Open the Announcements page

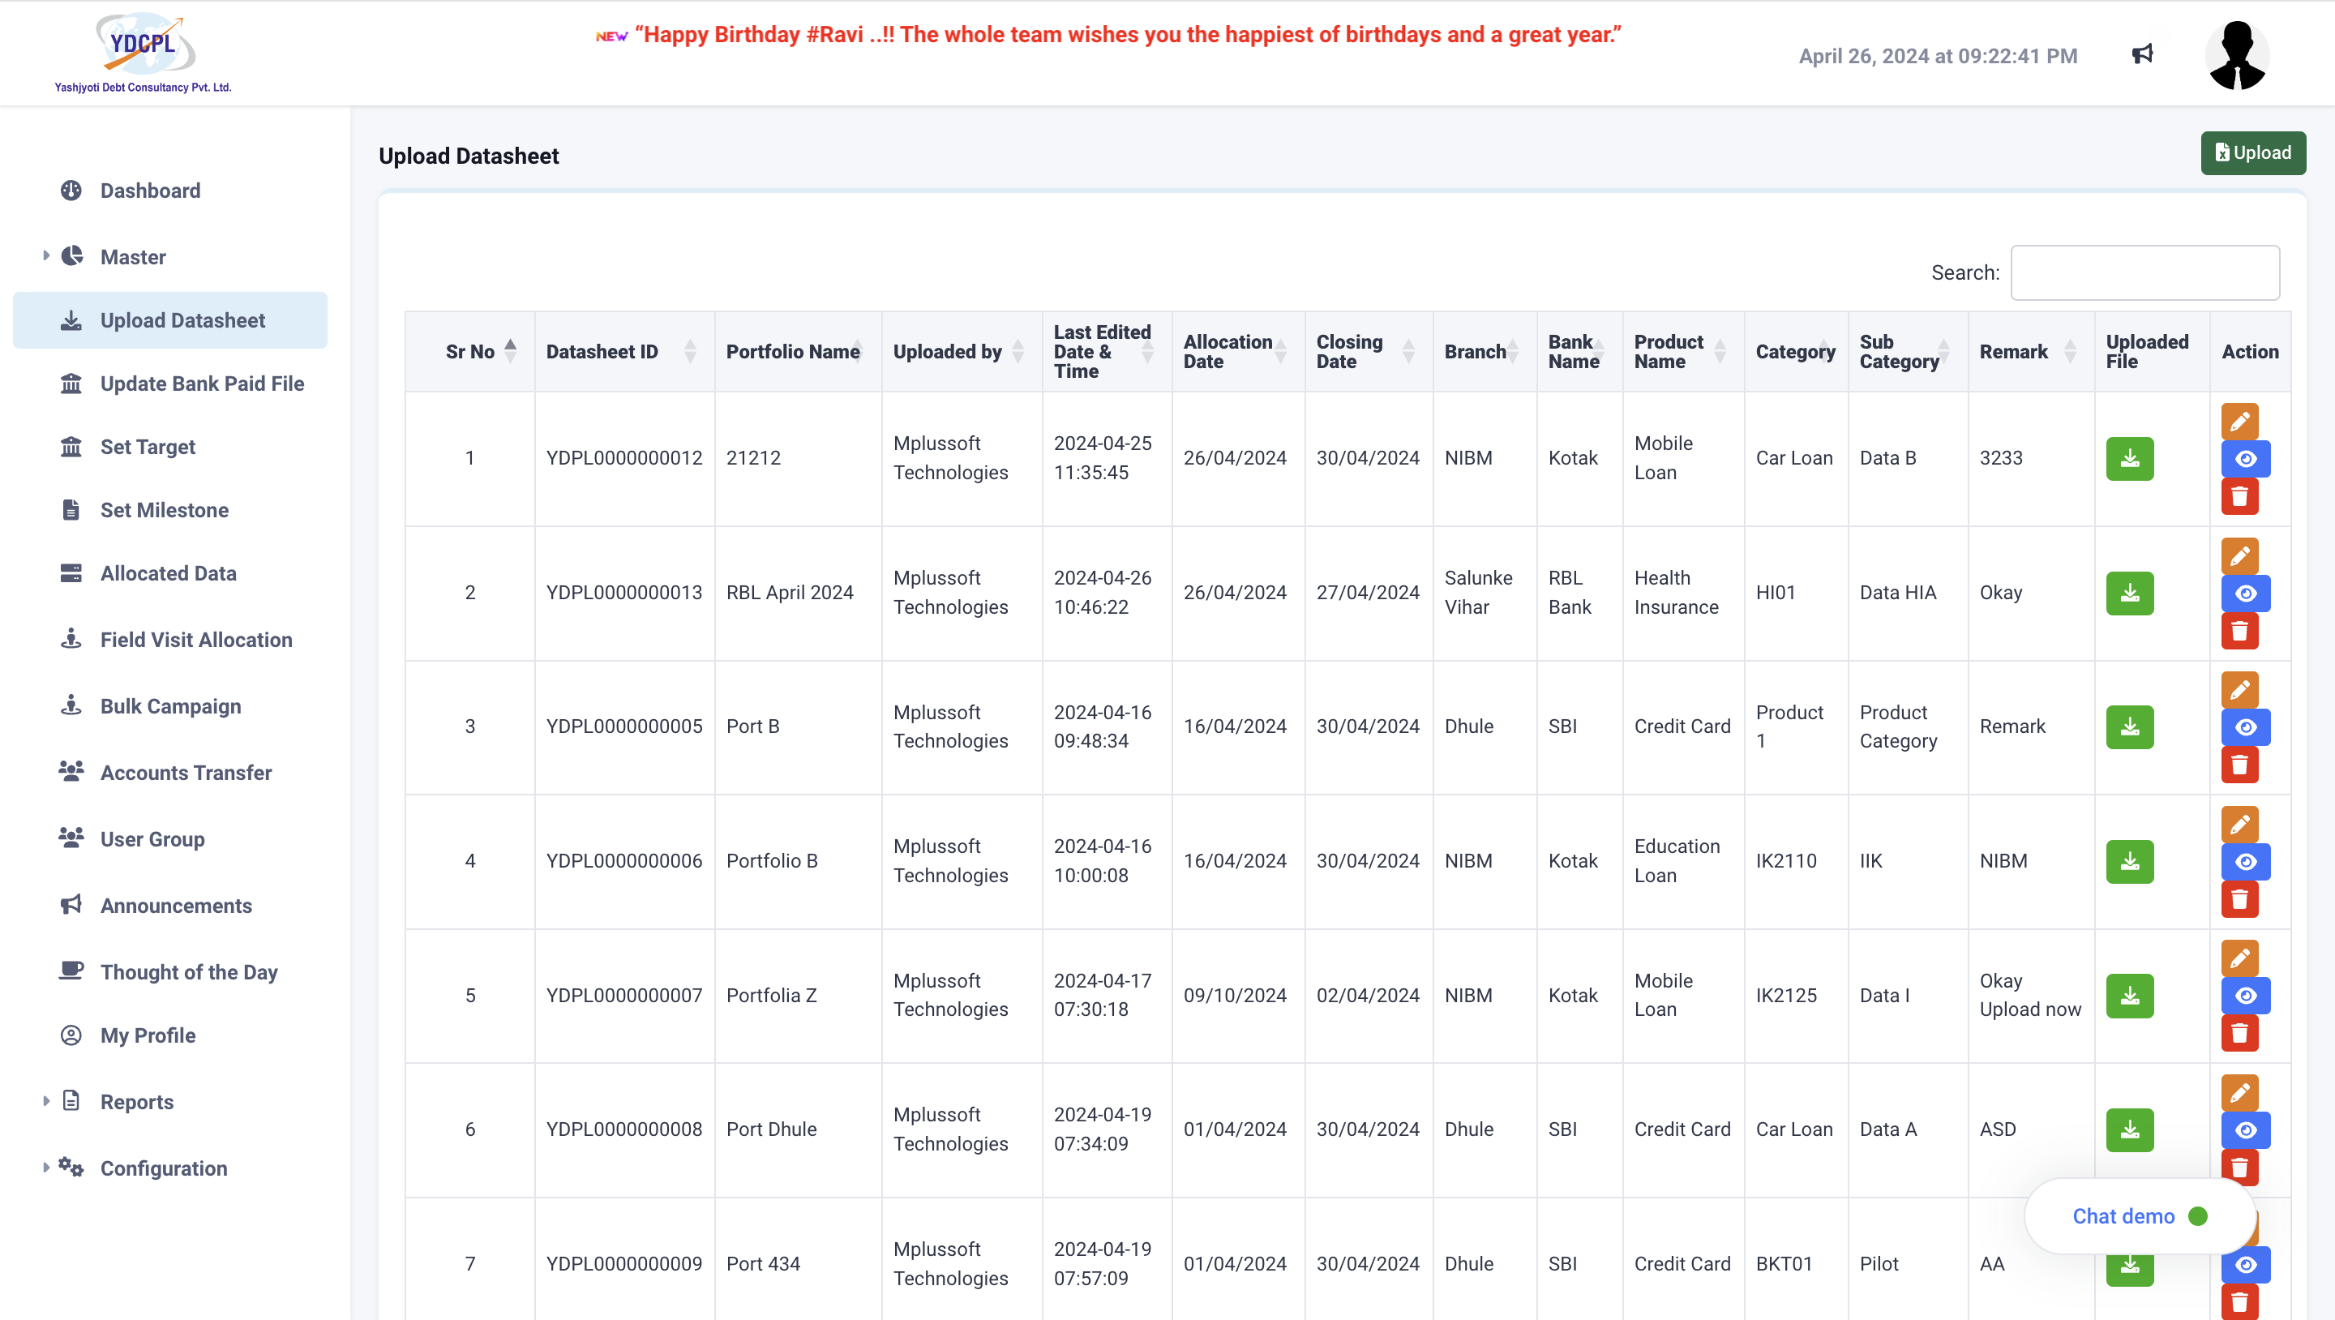click(176, 906)
